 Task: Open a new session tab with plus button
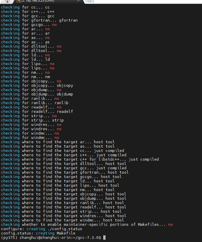pos(90,1)
